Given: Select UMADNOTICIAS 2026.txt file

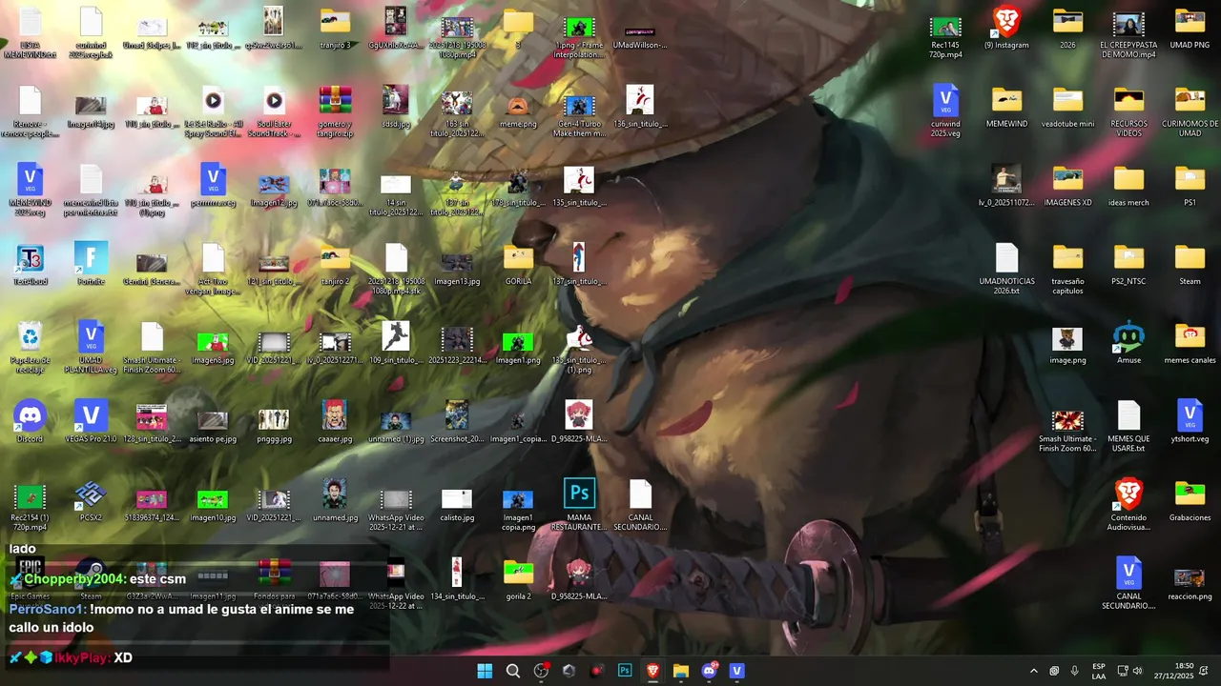Looking at the screenshot, I should pyautogui.click(x=1006, y=270).
